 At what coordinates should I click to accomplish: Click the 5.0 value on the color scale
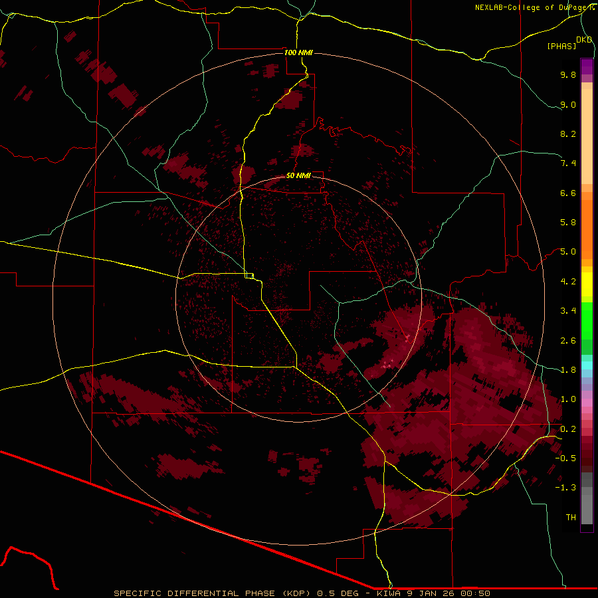click(568, 252)
